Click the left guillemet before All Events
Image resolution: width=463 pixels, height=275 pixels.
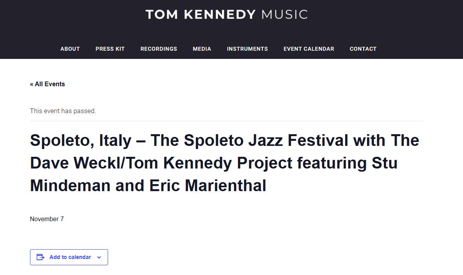click(32, 85)
